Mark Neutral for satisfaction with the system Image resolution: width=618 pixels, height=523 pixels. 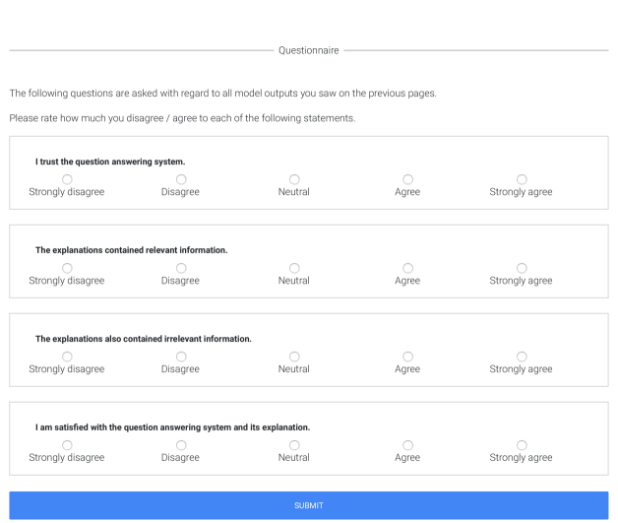click(294, 444)
